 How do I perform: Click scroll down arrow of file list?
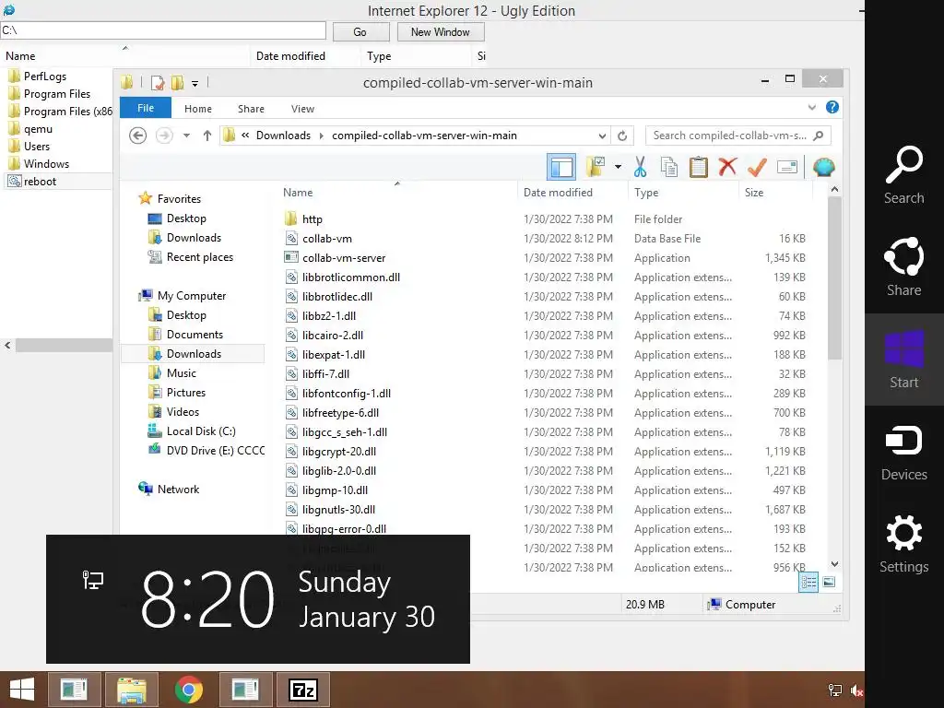point(834,564)
